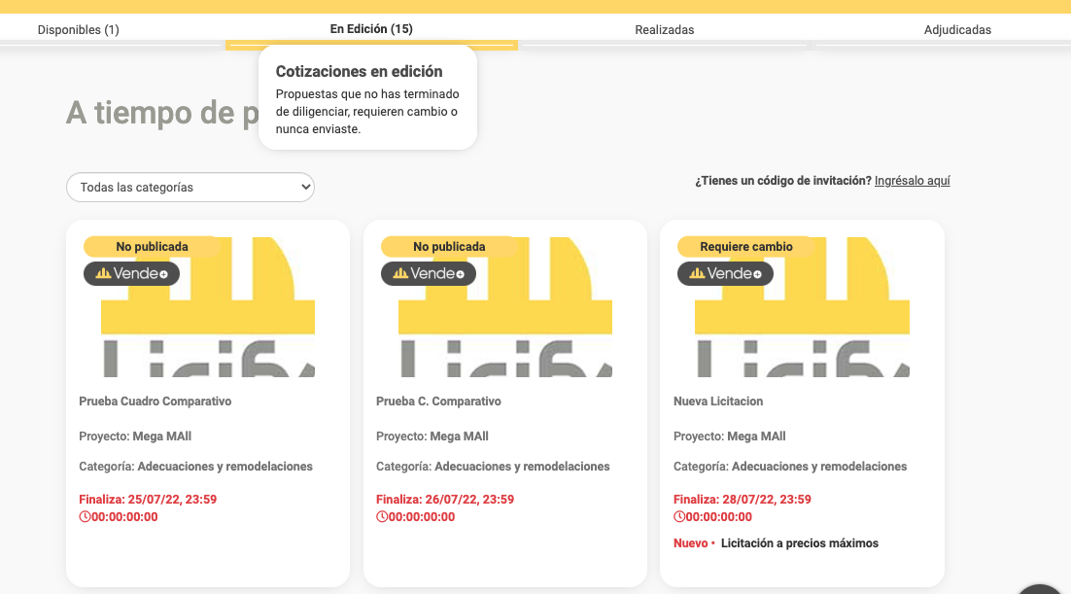Click the ¿Tienes un código de invitación? text
1071x594 pixels.
(x=782, y=181)
